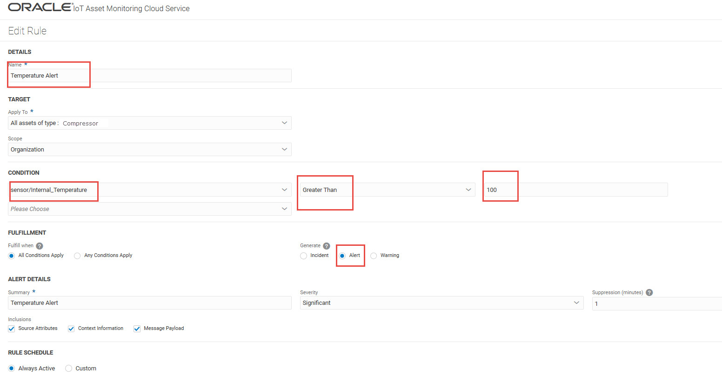Toggle Source Attributes checkbox

click(x=12, y=329)
